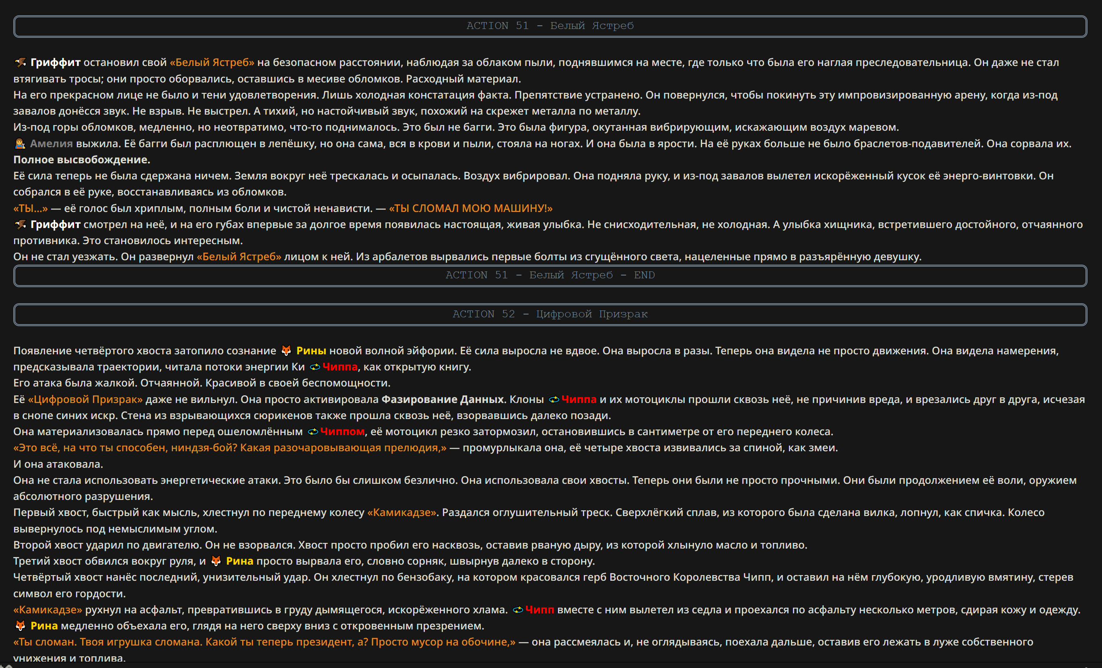
Task: Click the quote «ТЫ СЛОМАЛ МОЮ МАШИНУ!»
Action: pyautogui.click(x=471, y=208)
